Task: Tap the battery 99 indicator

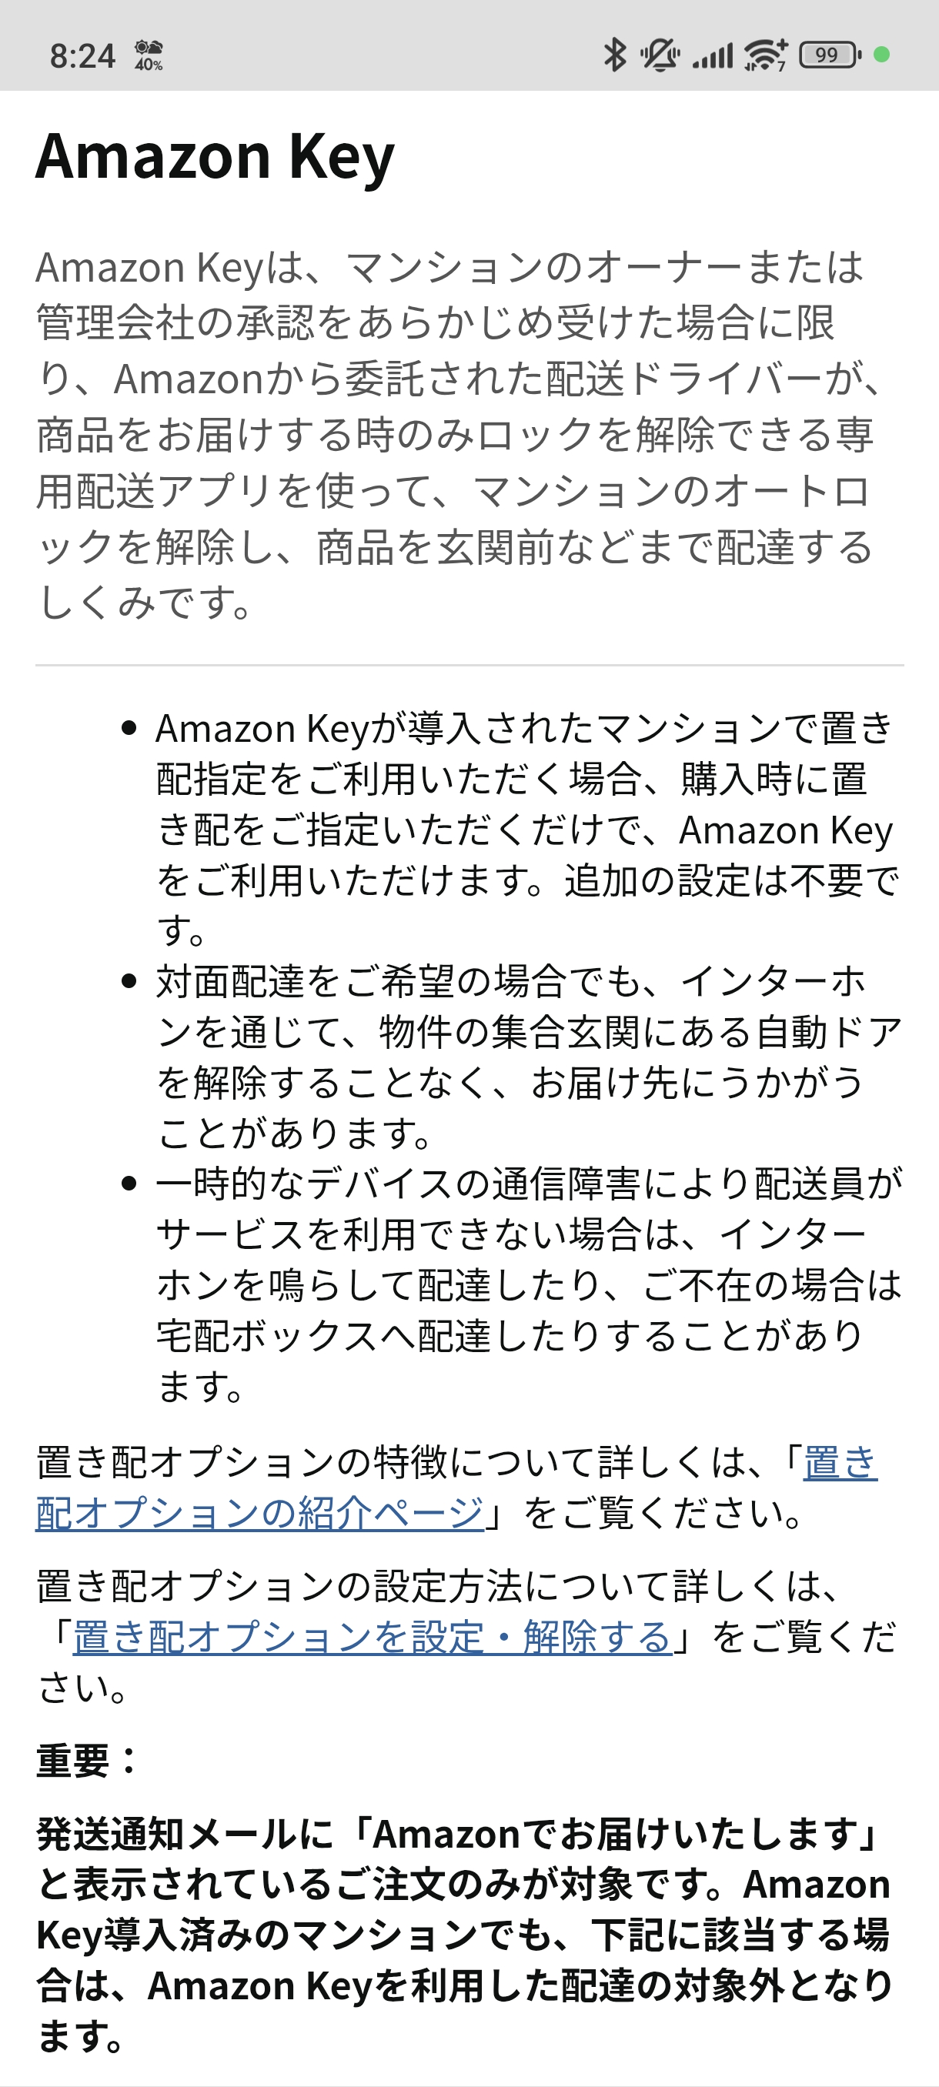Action: coord(830,55)
